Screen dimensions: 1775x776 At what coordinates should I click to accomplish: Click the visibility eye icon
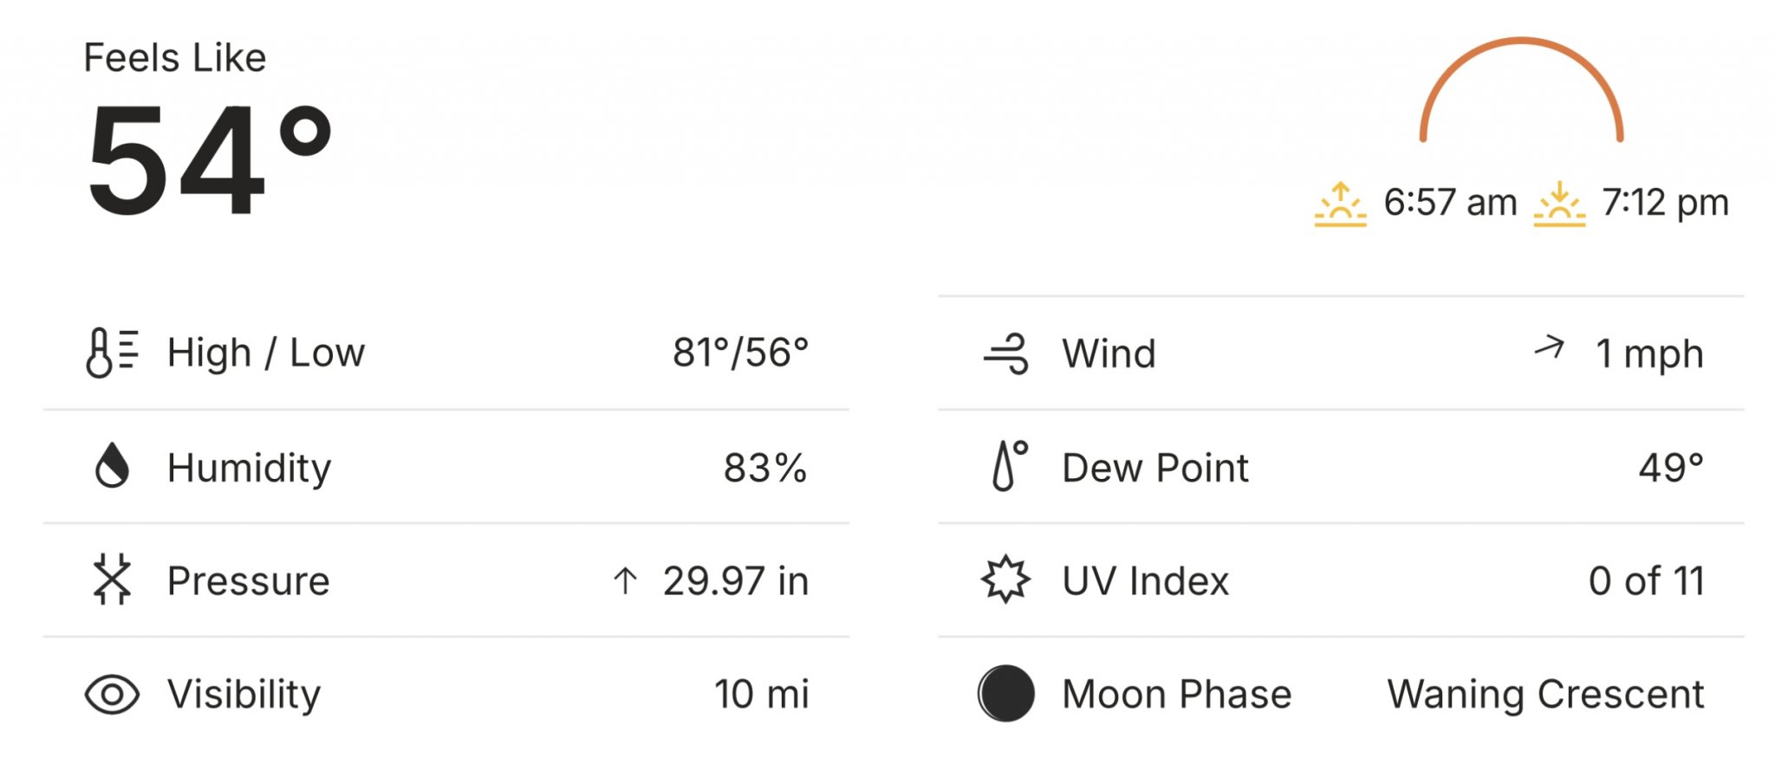[x=112, y=695]
